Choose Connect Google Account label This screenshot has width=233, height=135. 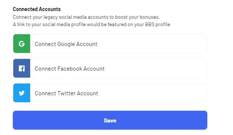[x=66, y=44]
